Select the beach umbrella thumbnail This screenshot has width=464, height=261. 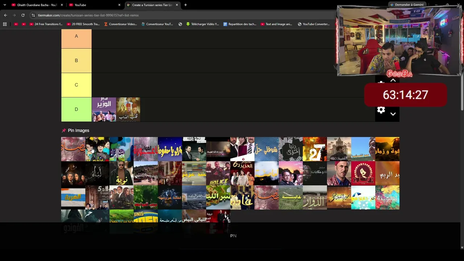(x=363, y=198)
